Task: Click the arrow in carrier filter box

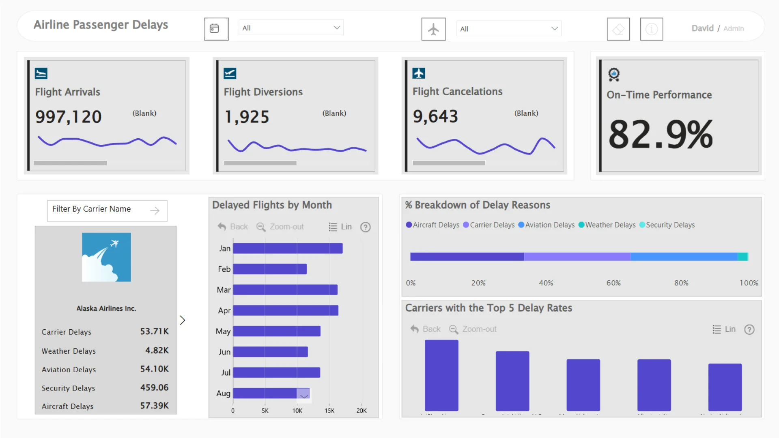Action: click(x=155, y=210)
